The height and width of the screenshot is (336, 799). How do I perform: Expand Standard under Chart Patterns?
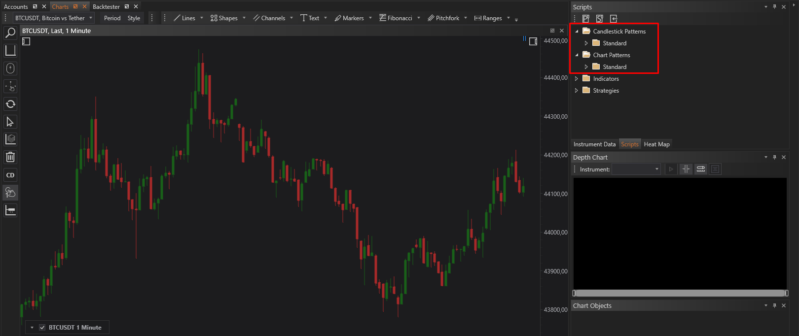586,67
